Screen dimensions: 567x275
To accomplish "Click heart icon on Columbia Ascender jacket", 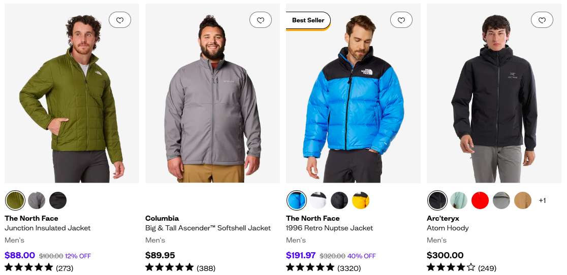I will pos(261,20).
